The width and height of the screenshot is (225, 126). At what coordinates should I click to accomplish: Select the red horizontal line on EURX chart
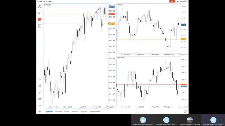(149, 85)
